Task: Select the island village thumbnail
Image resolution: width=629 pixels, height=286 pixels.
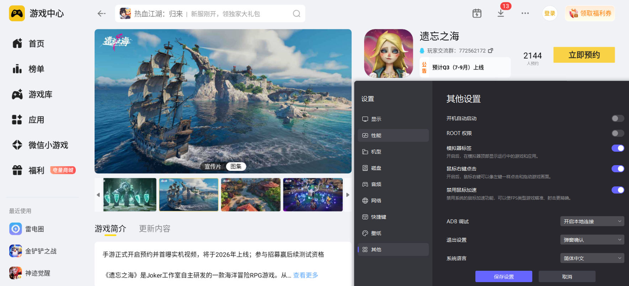Action: (251, 195)
